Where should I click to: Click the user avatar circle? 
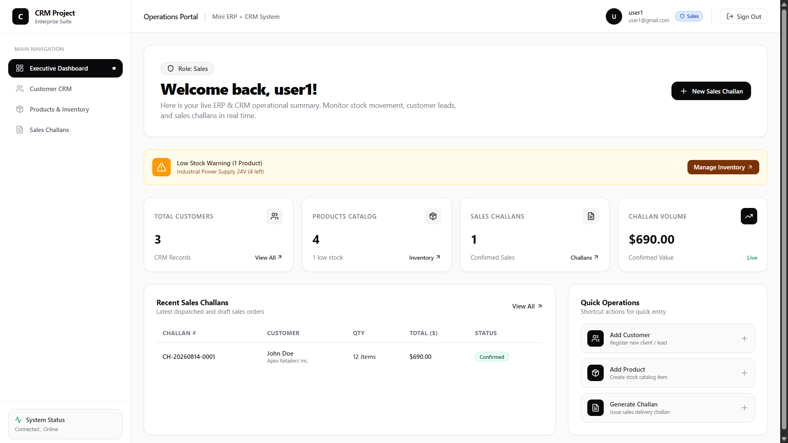[614, 16]
